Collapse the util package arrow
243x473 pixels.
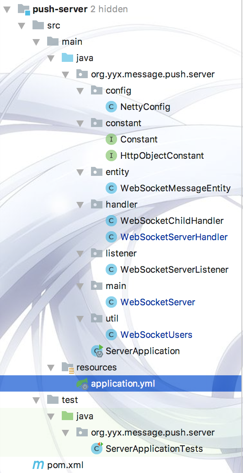pyautogui.click(x=80, y=319)
